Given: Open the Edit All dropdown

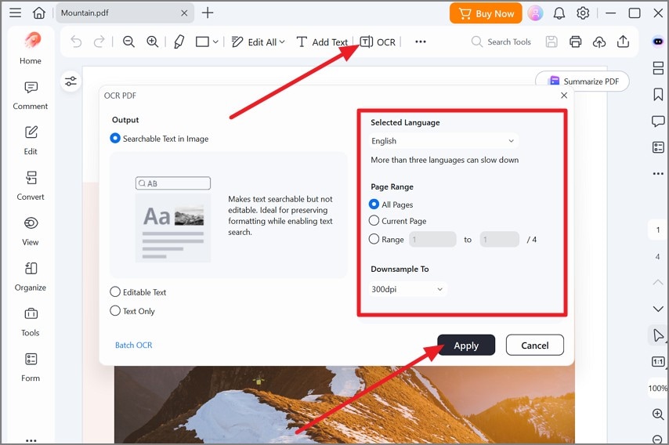Looking at the screenshot, I should tap(259, 42).
